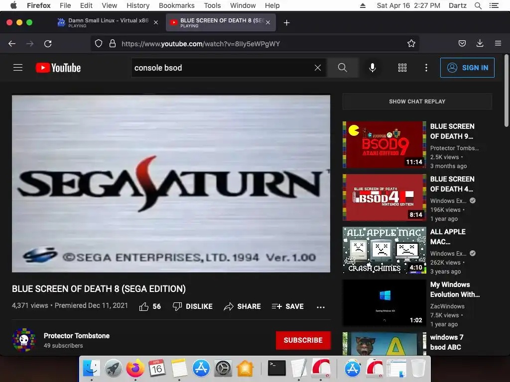Close the Damn Small Linux tab
The height and width of the screenshot is (382, 510).
click(156, 22)
